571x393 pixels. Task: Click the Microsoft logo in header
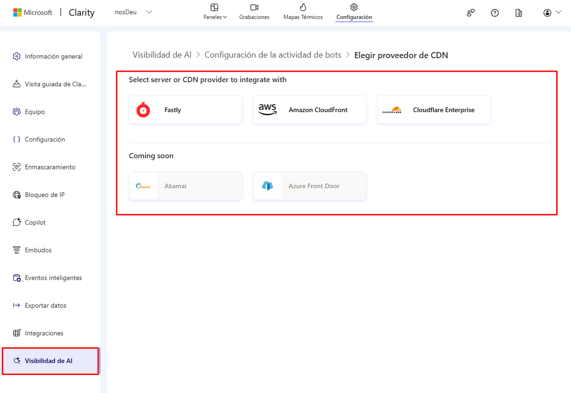[x=32, y=12]
